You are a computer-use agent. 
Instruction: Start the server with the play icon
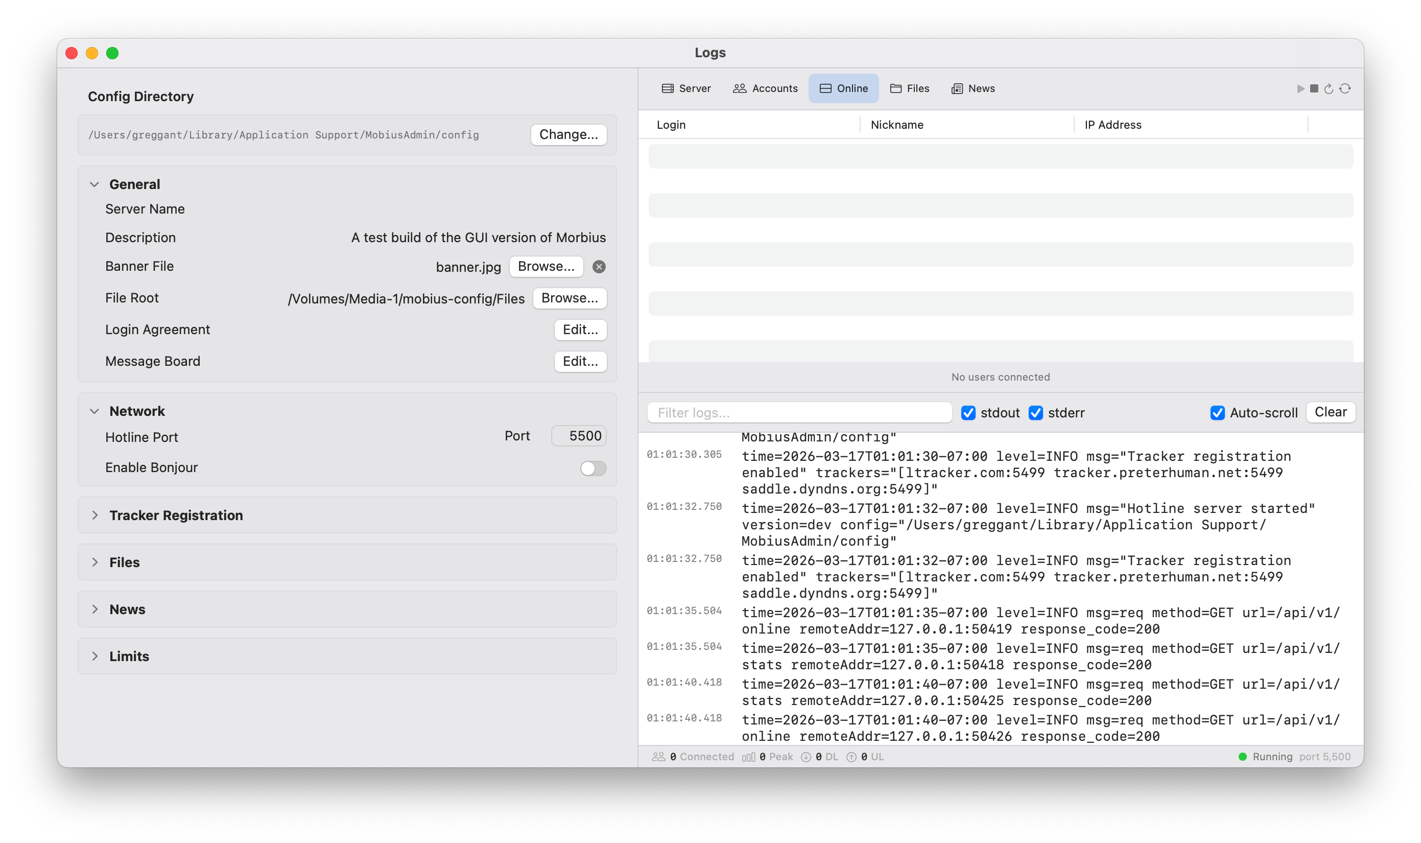tap(1300, 88)
